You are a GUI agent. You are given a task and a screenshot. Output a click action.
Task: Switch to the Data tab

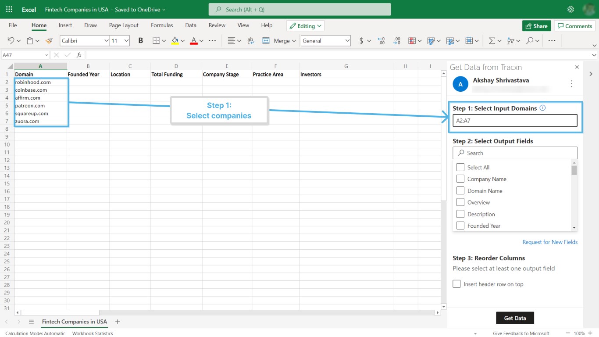[x=191, y=25]
